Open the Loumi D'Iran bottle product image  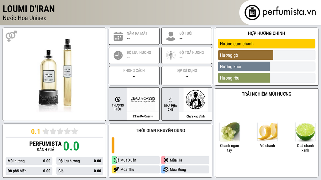[55, 75]
